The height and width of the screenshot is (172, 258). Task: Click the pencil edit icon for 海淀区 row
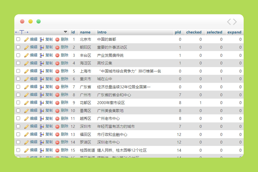[26, 63]
